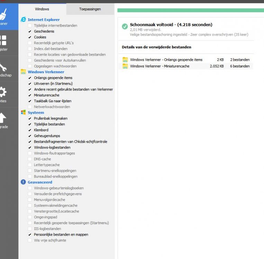
Task: Enable the DNS-cache checkbox
Action: [30, 159]
